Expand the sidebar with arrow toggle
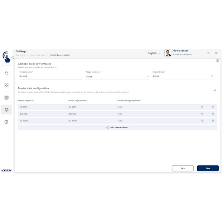 coord(13,57)
